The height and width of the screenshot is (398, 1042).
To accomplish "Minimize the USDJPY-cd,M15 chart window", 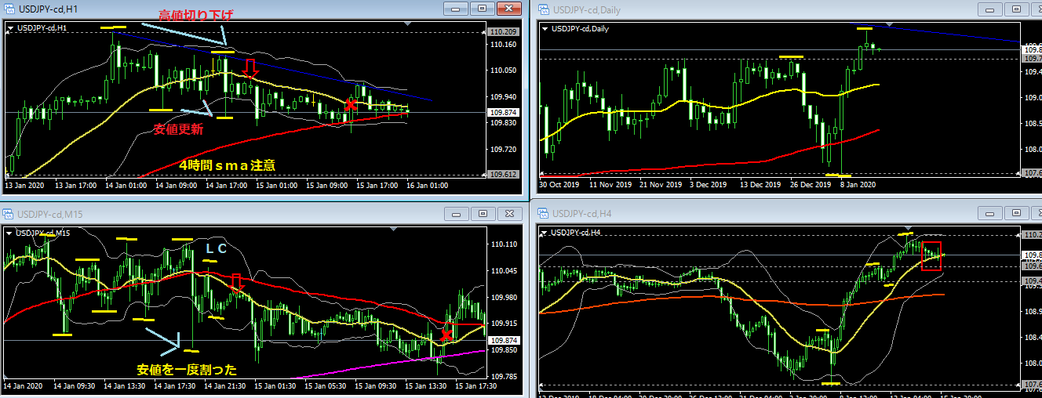I will click(x=457, y=213).
